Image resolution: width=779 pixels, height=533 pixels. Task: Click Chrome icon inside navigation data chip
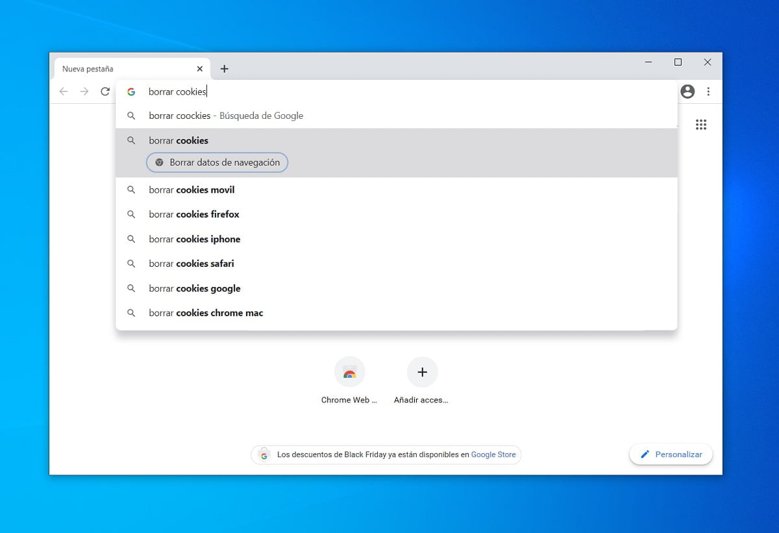coord(160,162)
